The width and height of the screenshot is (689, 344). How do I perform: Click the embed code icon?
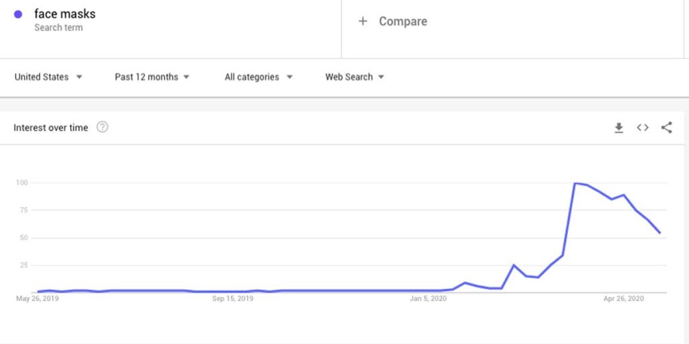(643, 128)
